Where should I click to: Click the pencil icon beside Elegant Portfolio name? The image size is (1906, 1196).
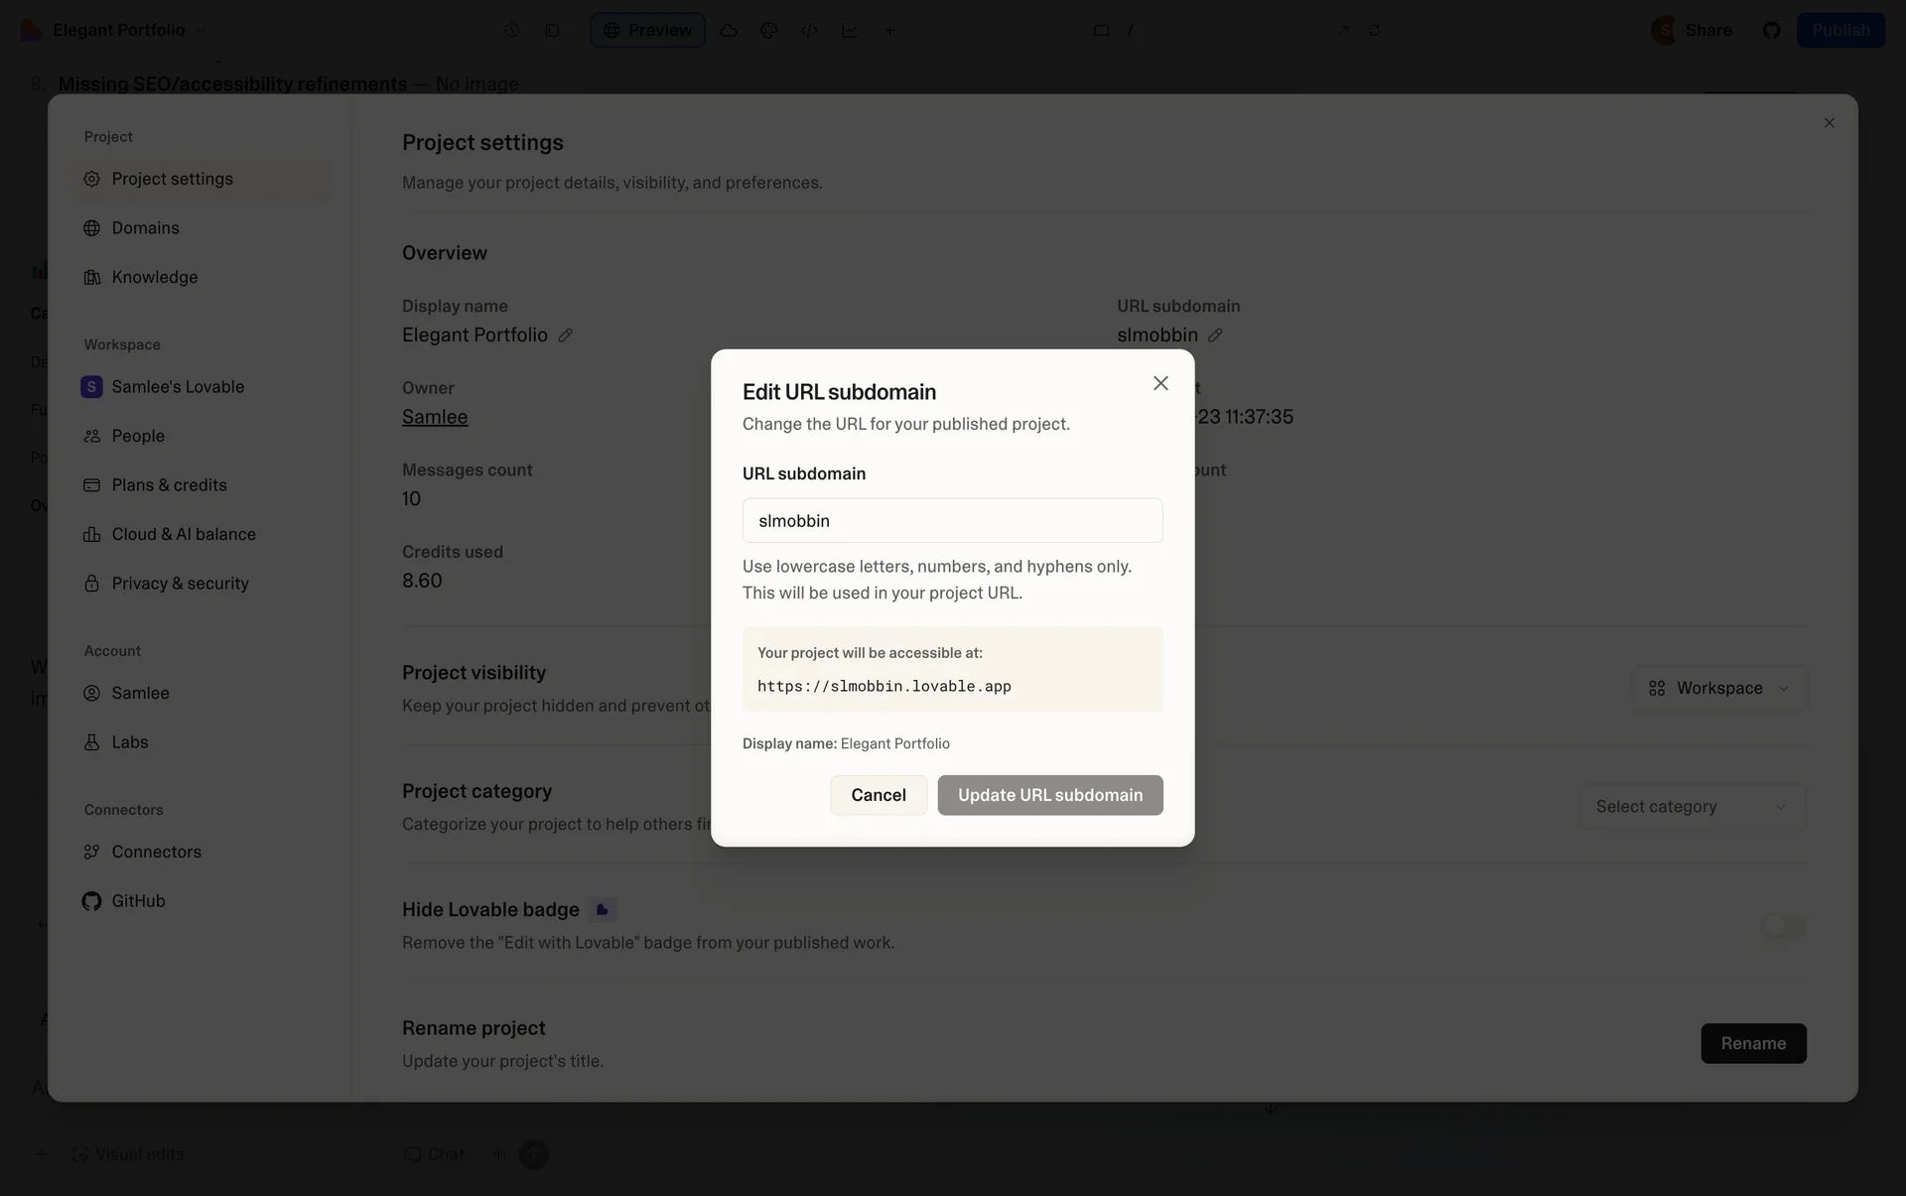click(x=565, y=335)
